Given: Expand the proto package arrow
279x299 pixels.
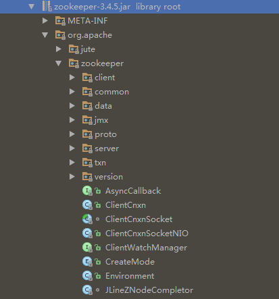Looking at the screenshot, I should click(x=72, y=134).
